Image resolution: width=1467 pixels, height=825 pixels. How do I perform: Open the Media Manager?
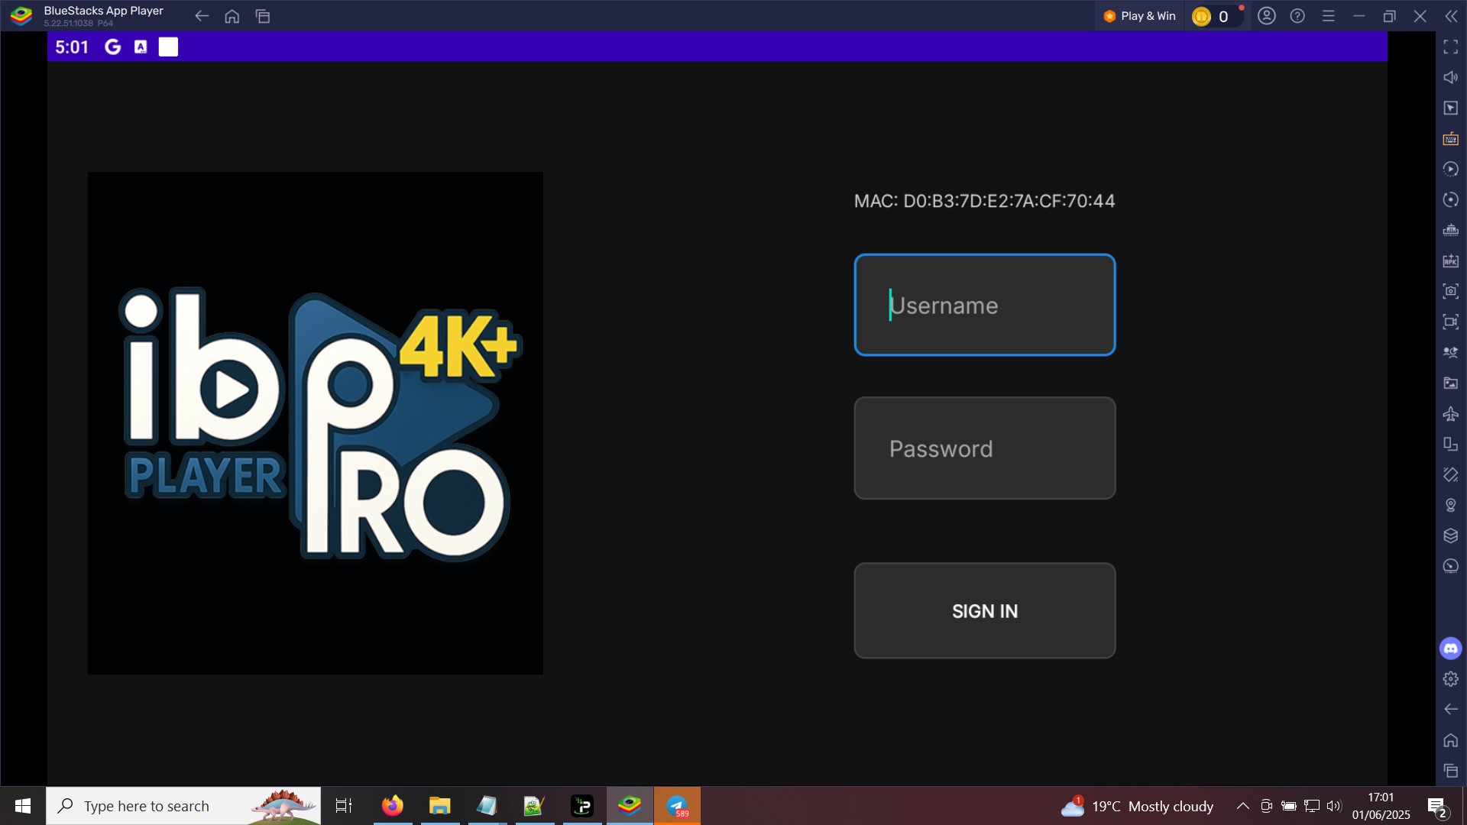click(x=1450, y=383)
